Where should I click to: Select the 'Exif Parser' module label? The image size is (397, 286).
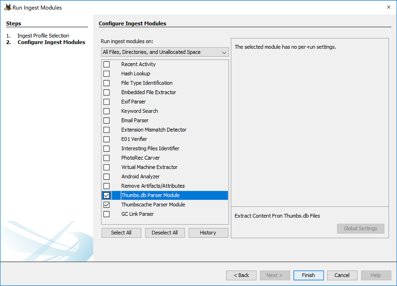pos(133,102)
